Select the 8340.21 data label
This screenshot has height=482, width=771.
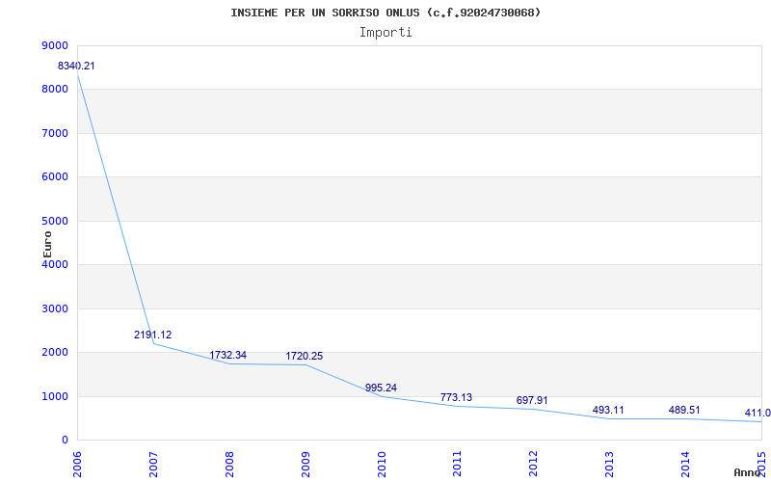pos(76,66)
